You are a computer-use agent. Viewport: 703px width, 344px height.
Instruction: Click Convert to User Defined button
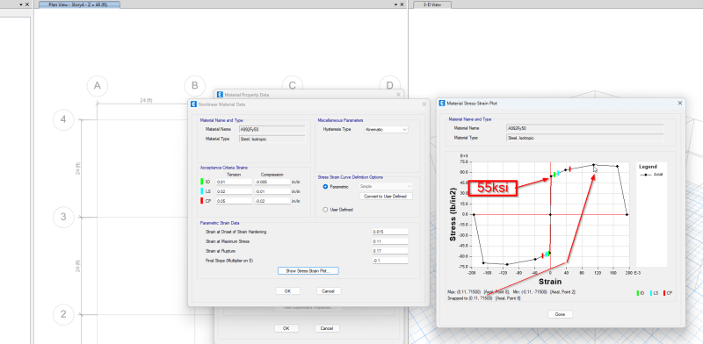(386, 197)
